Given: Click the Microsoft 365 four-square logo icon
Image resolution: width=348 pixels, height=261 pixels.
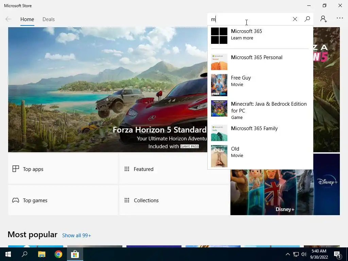Looking at the screenshot, I should tap(219, 35).
